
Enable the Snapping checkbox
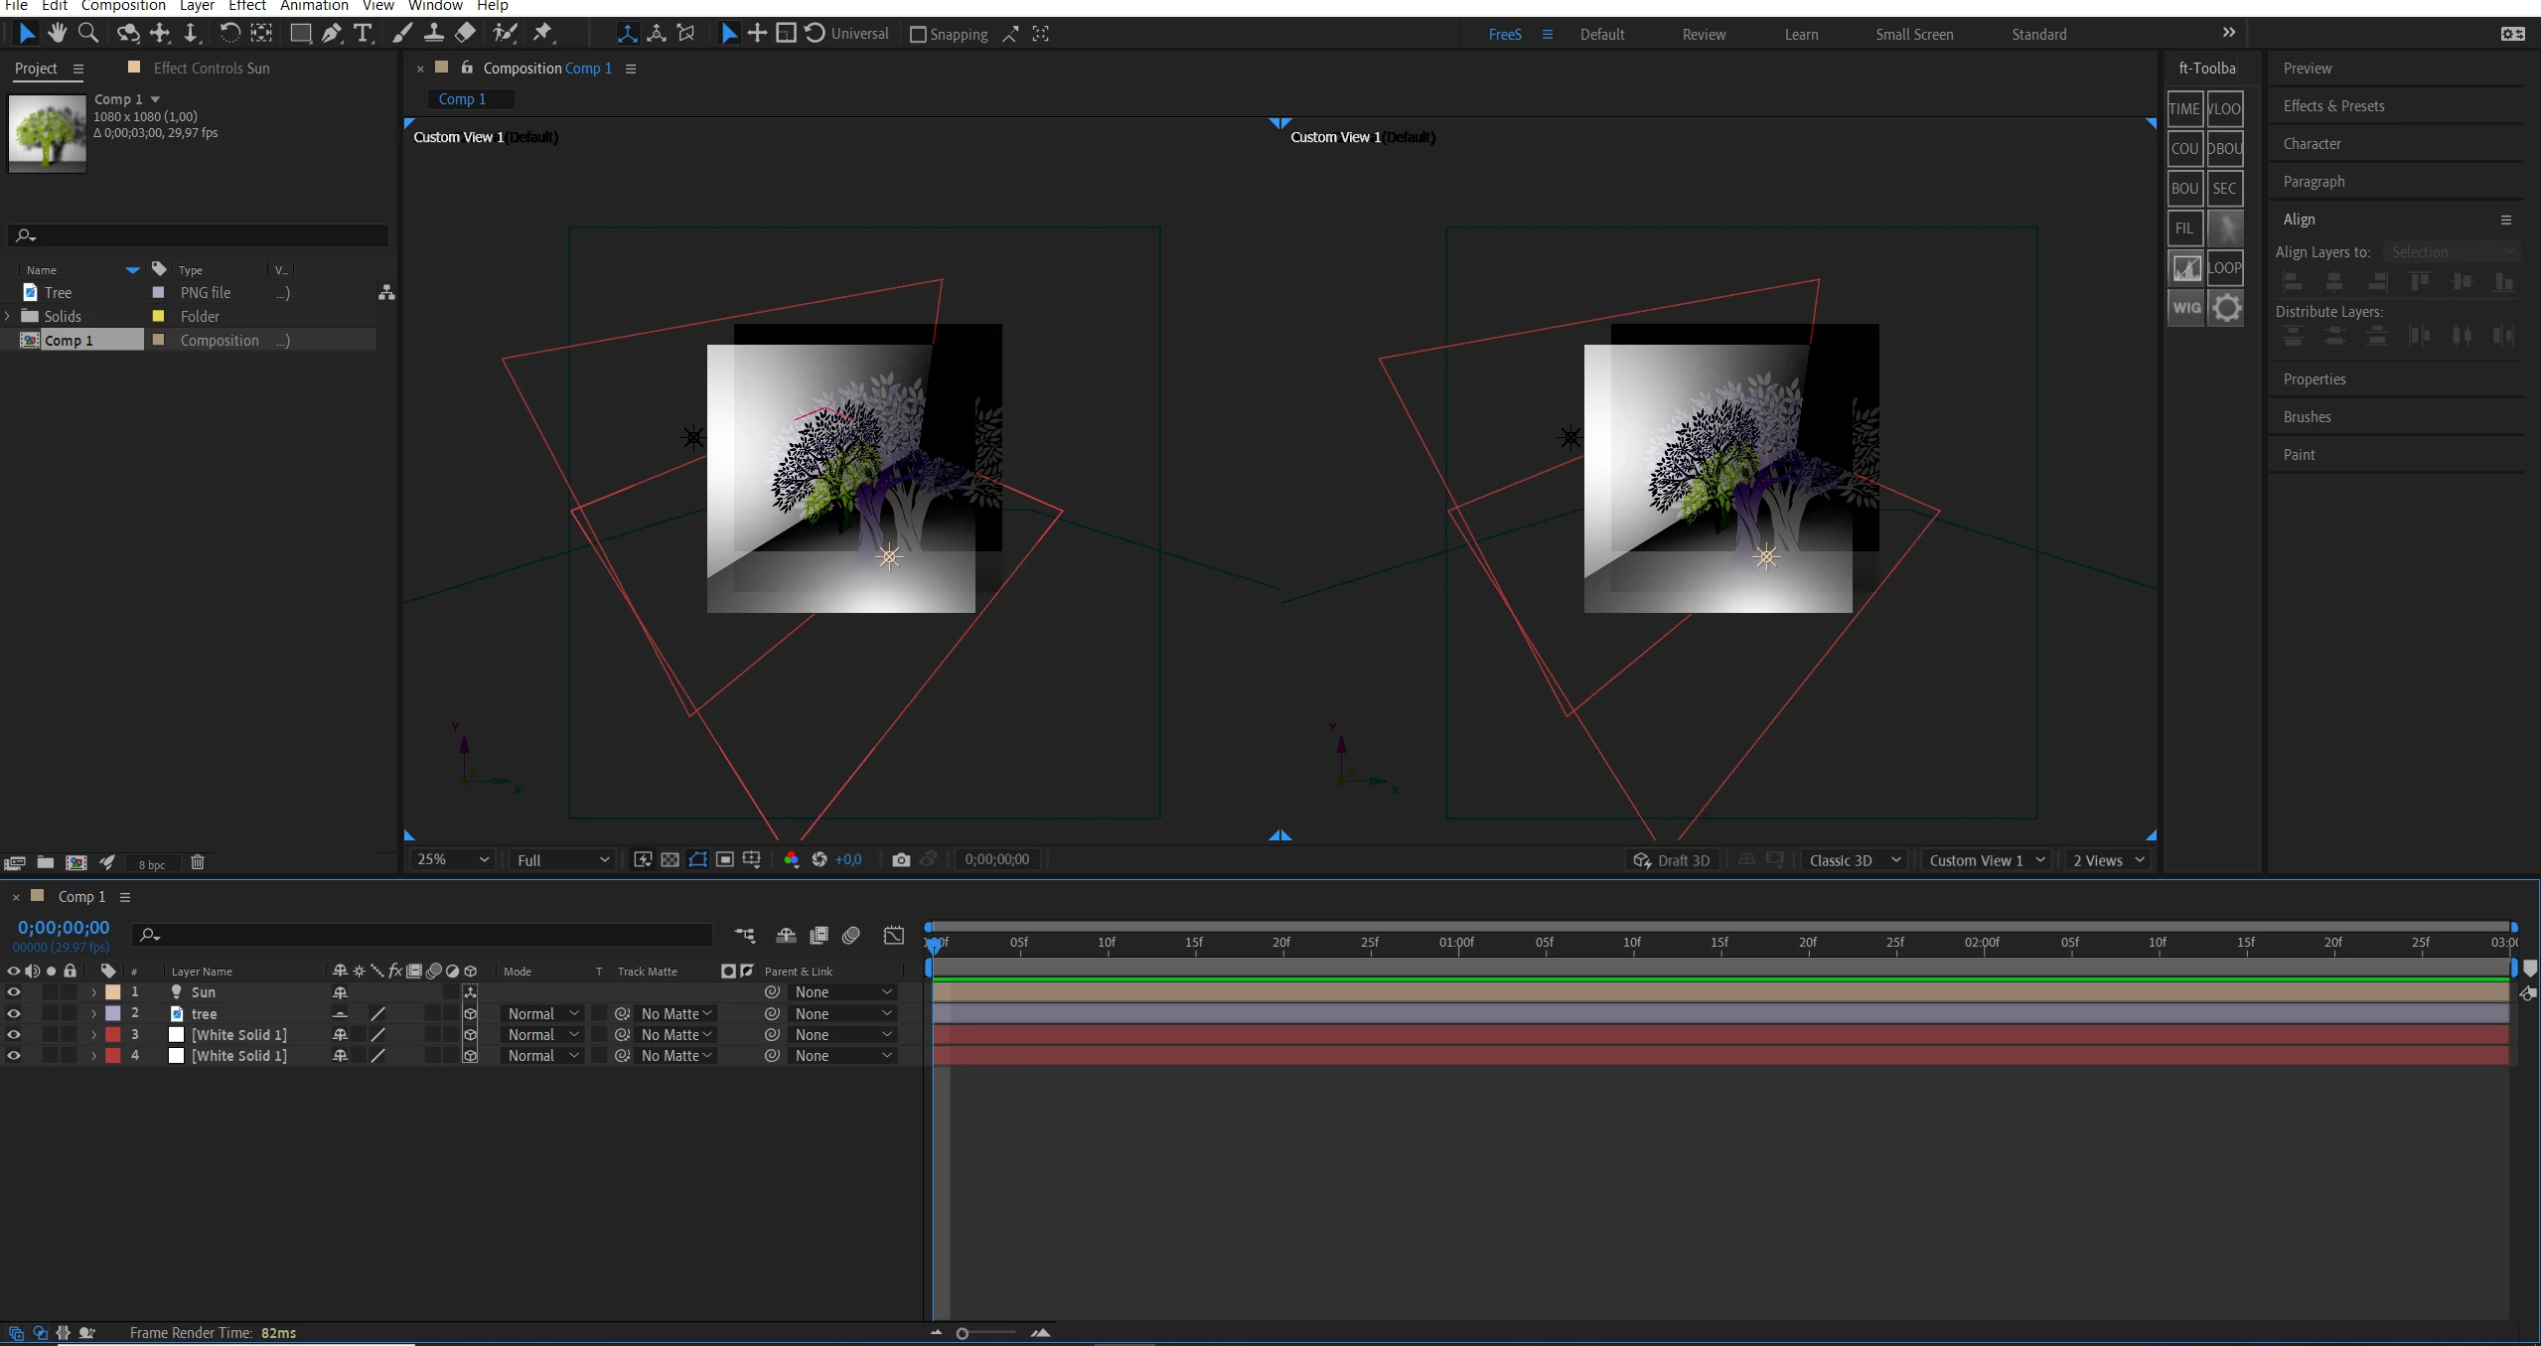point(918,35)
